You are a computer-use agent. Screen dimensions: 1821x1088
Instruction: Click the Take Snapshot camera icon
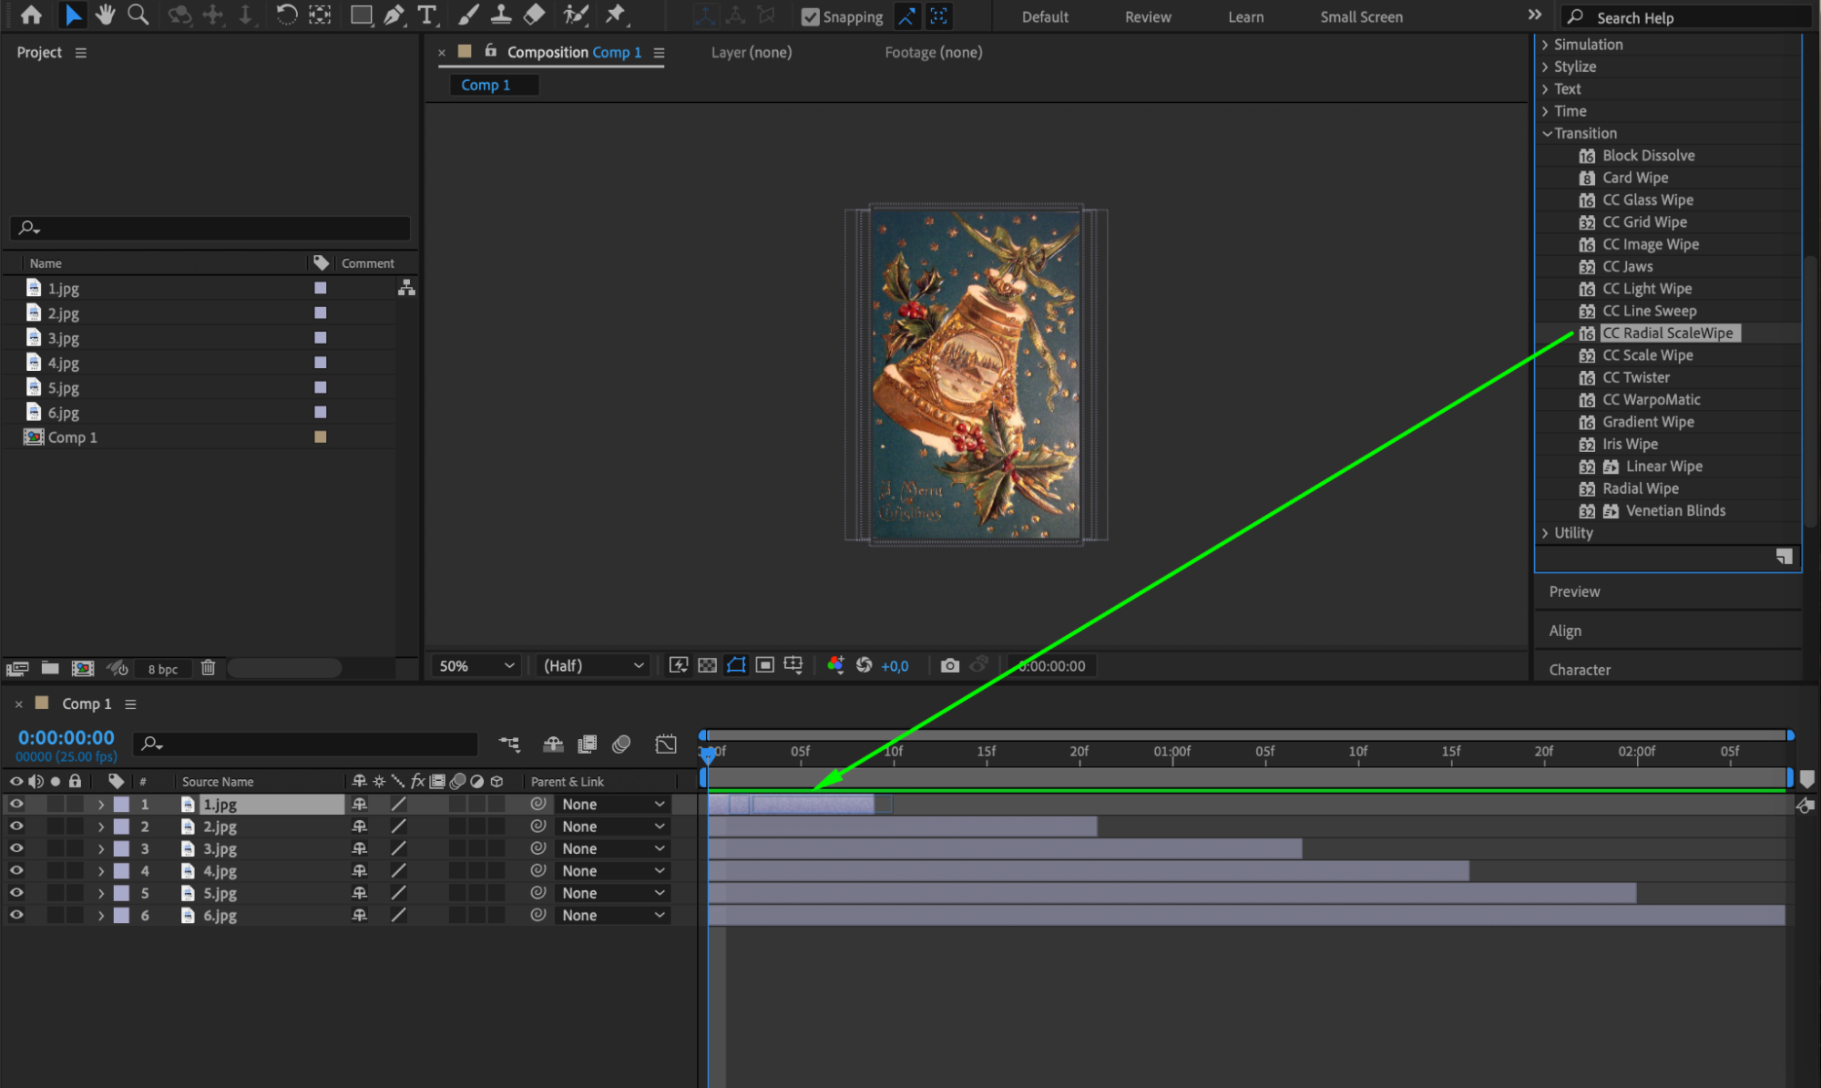pos(949,665)
